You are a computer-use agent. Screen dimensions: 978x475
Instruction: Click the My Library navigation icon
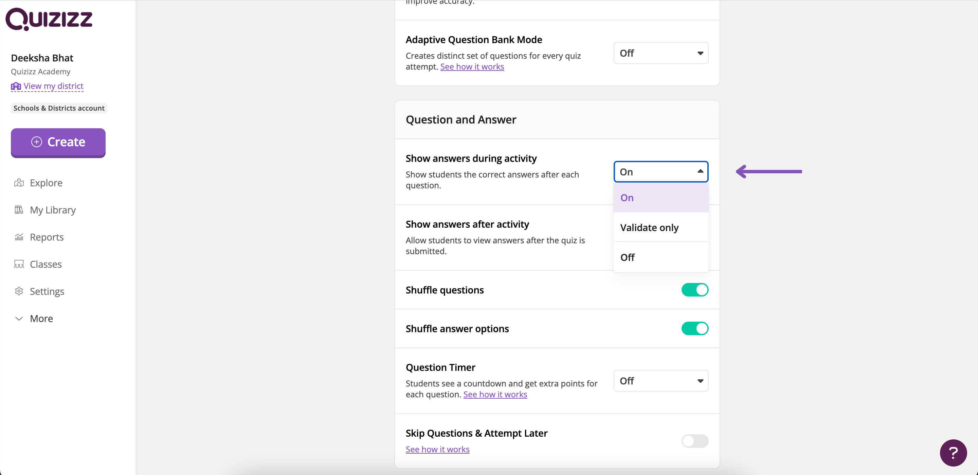tap(19, 210)
